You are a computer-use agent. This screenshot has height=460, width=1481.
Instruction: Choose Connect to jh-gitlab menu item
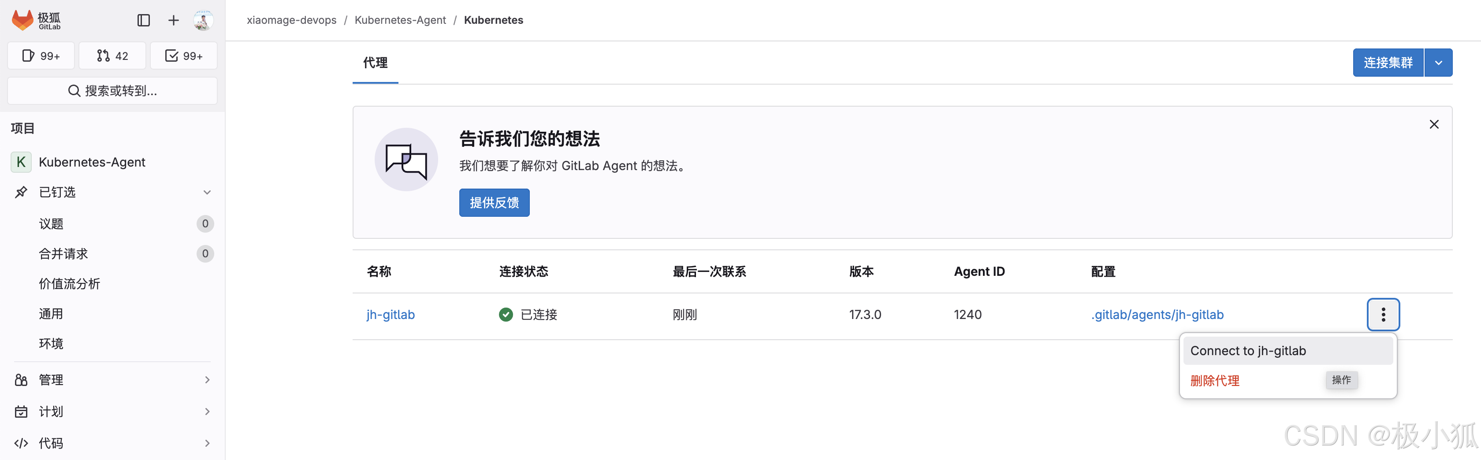point(1288,351)
